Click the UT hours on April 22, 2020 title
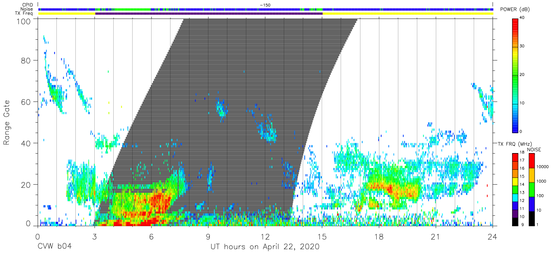 coord(265,247)
